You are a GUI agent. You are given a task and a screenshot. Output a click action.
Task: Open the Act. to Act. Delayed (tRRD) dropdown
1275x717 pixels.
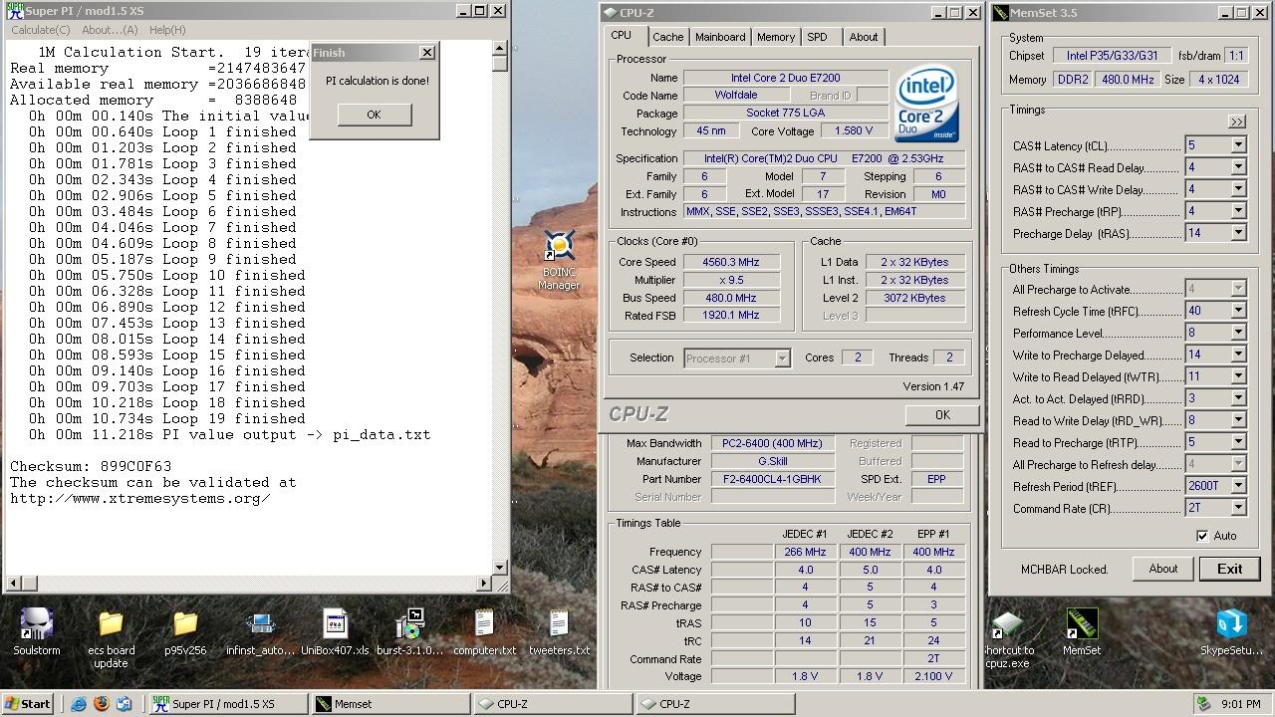pyautogui.click(x=1238, y=398)
